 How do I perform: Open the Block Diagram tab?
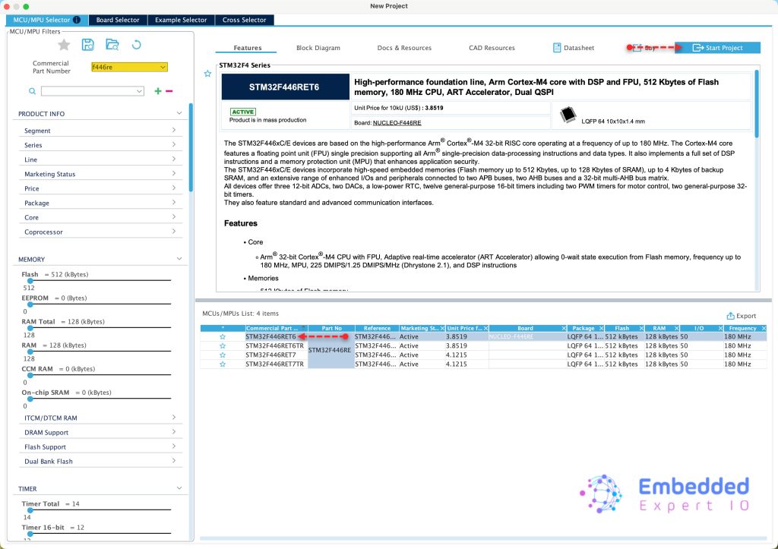pos(318,48)
